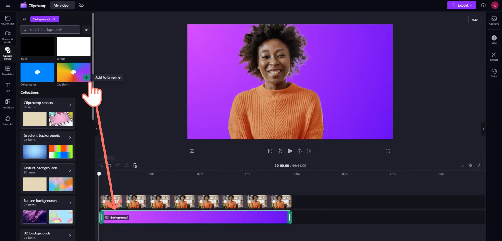Open Your media tab
This screenshot has width=502, height=241.
tap(8, 20)
